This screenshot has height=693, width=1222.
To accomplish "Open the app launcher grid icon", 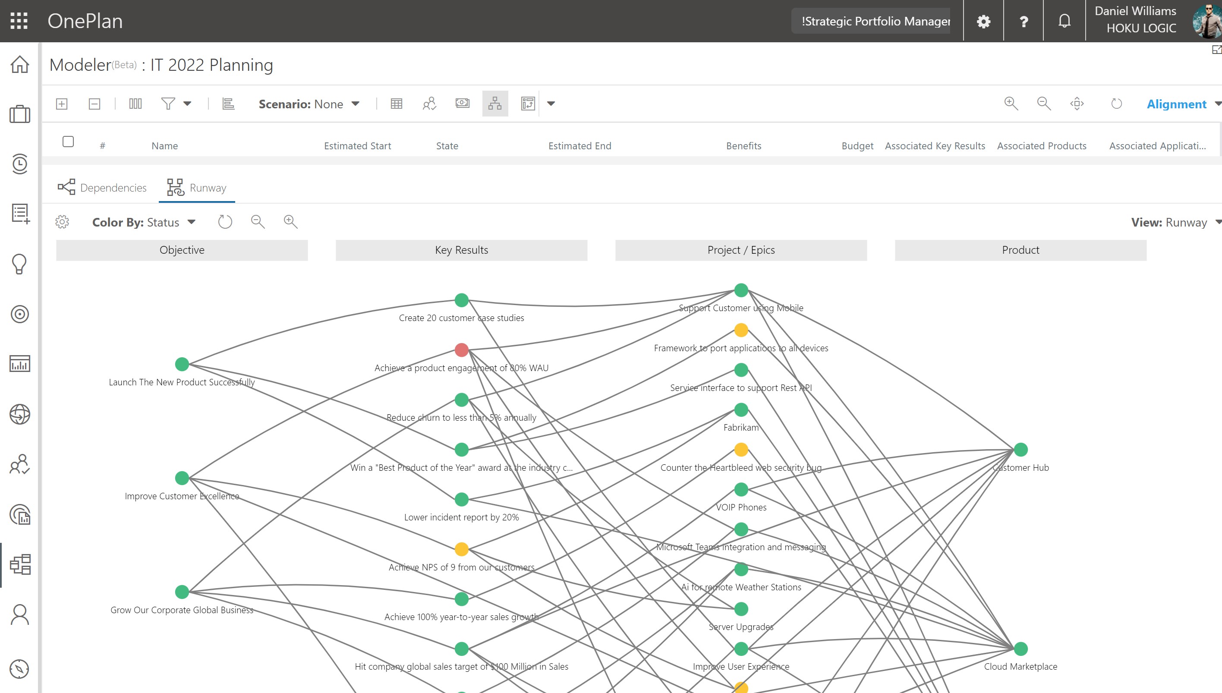I will click(x=19, y=21).
